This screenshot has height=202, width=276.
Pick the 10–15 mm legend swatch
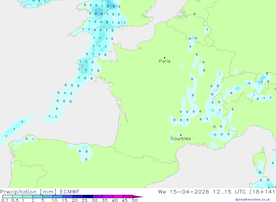coord(58,196)
